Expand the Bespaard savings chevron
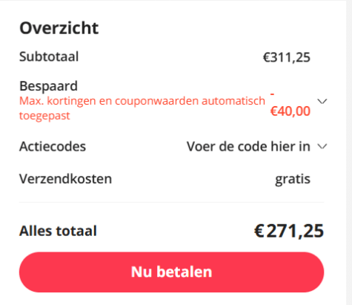352x305 pixels. [322, 102]
